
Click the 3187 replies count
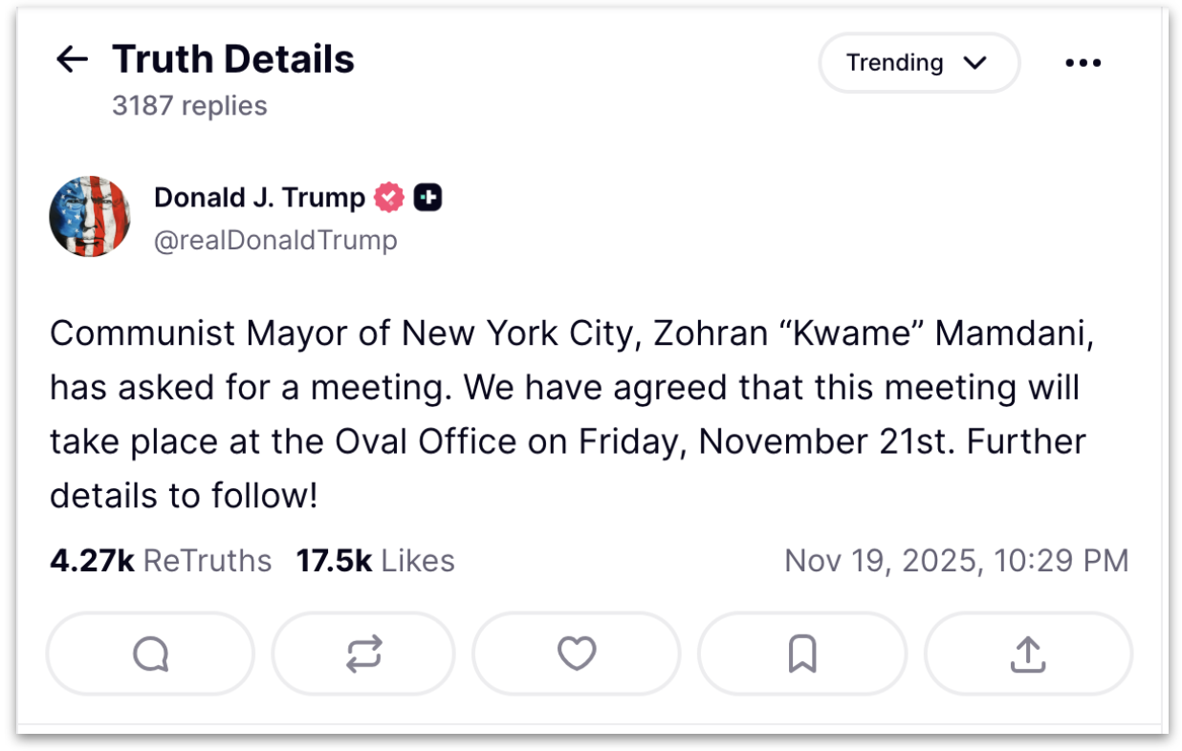(x=189, y=105)
